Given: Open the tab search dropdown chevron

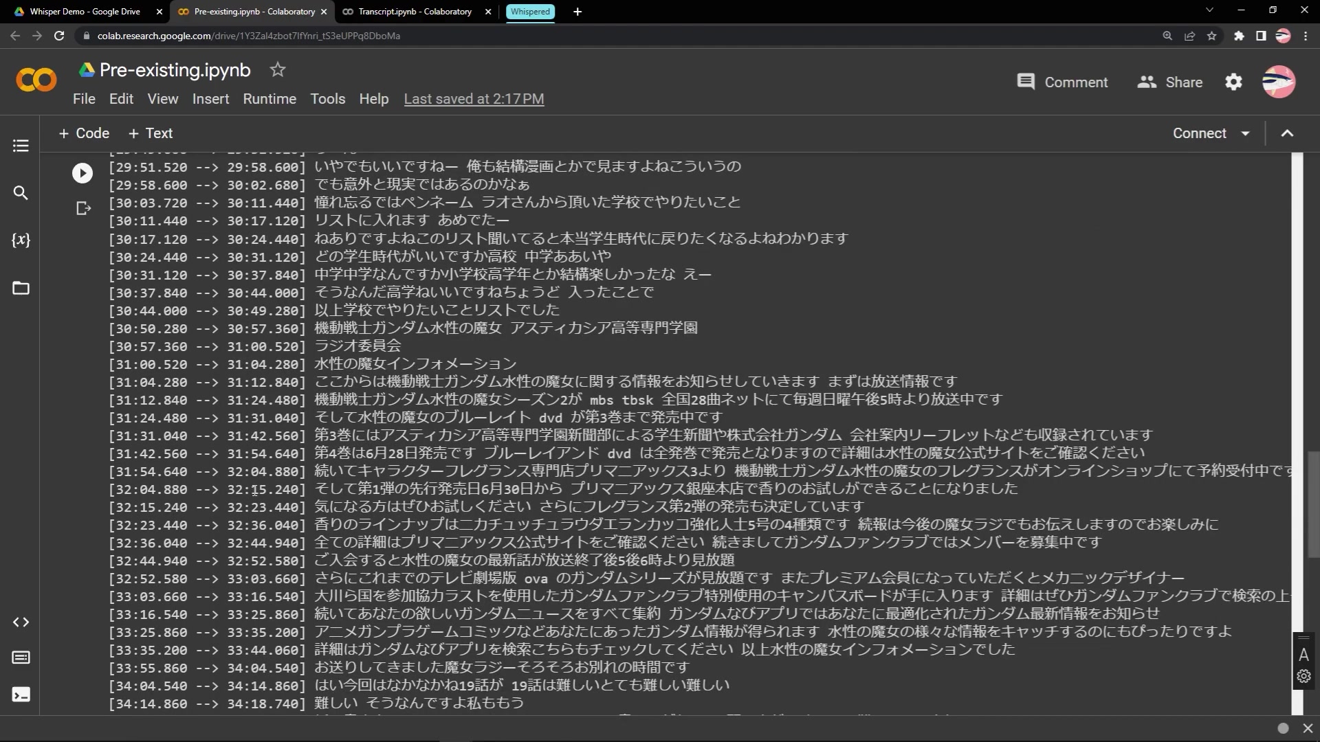Looking at the screenshot, I should 1209,10.
